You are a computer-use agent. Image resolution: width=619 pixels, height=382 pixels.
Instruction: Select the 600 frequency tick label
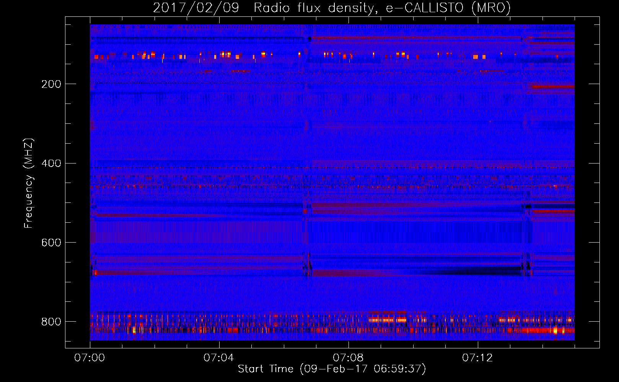pyautogui.click(x=51, y=243)
